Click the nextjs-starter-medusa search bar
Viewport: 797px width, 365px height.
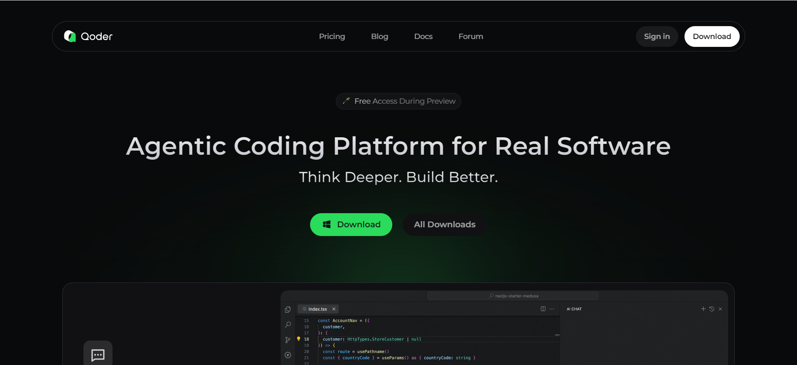tap(513, 296)
